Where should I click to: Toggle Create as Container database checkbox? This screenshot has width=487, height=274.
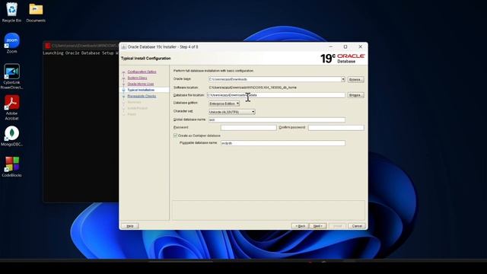pyautogui.click(x=176, y=135)
